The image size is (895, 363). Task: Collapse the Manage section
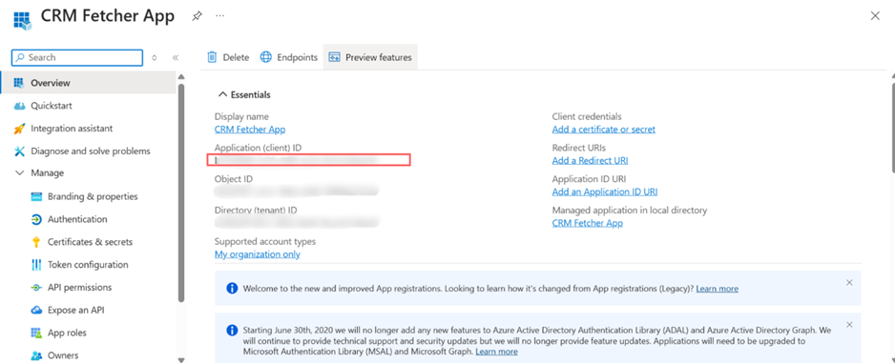(19, 172)
